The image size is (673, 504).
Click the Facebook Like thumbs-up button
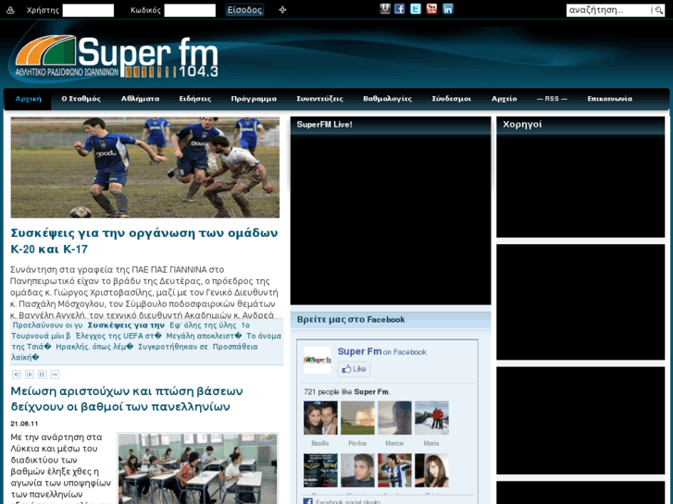coord(355,369)
